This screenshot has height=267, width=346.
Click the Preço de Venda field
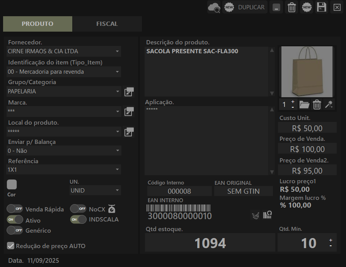click(x=307, y=149)
